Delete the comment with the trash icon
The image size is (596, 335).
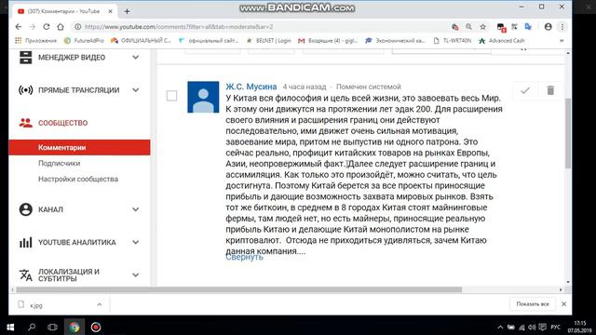550,90
